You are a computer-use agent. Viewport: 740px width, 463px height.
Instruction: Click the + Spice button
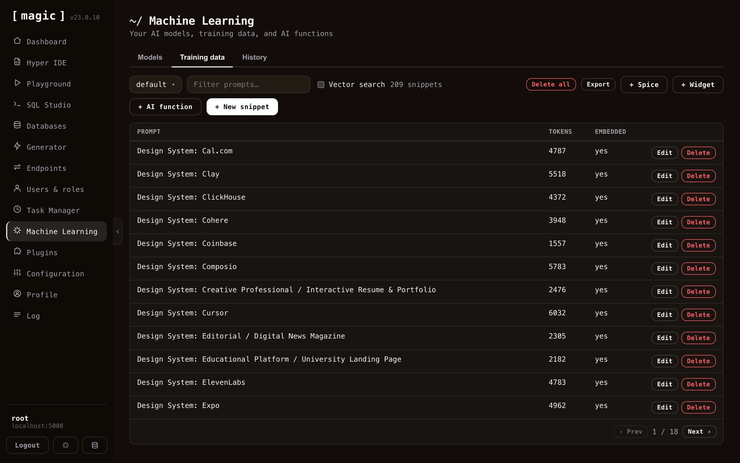644,85
